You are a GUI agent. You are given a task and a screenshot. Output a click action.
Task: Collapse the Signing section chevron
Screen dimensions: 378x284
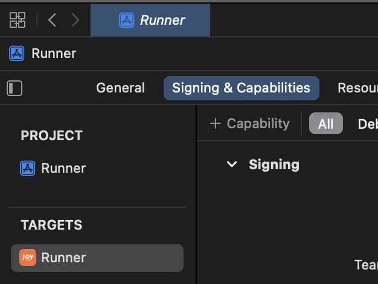point(232,164)
